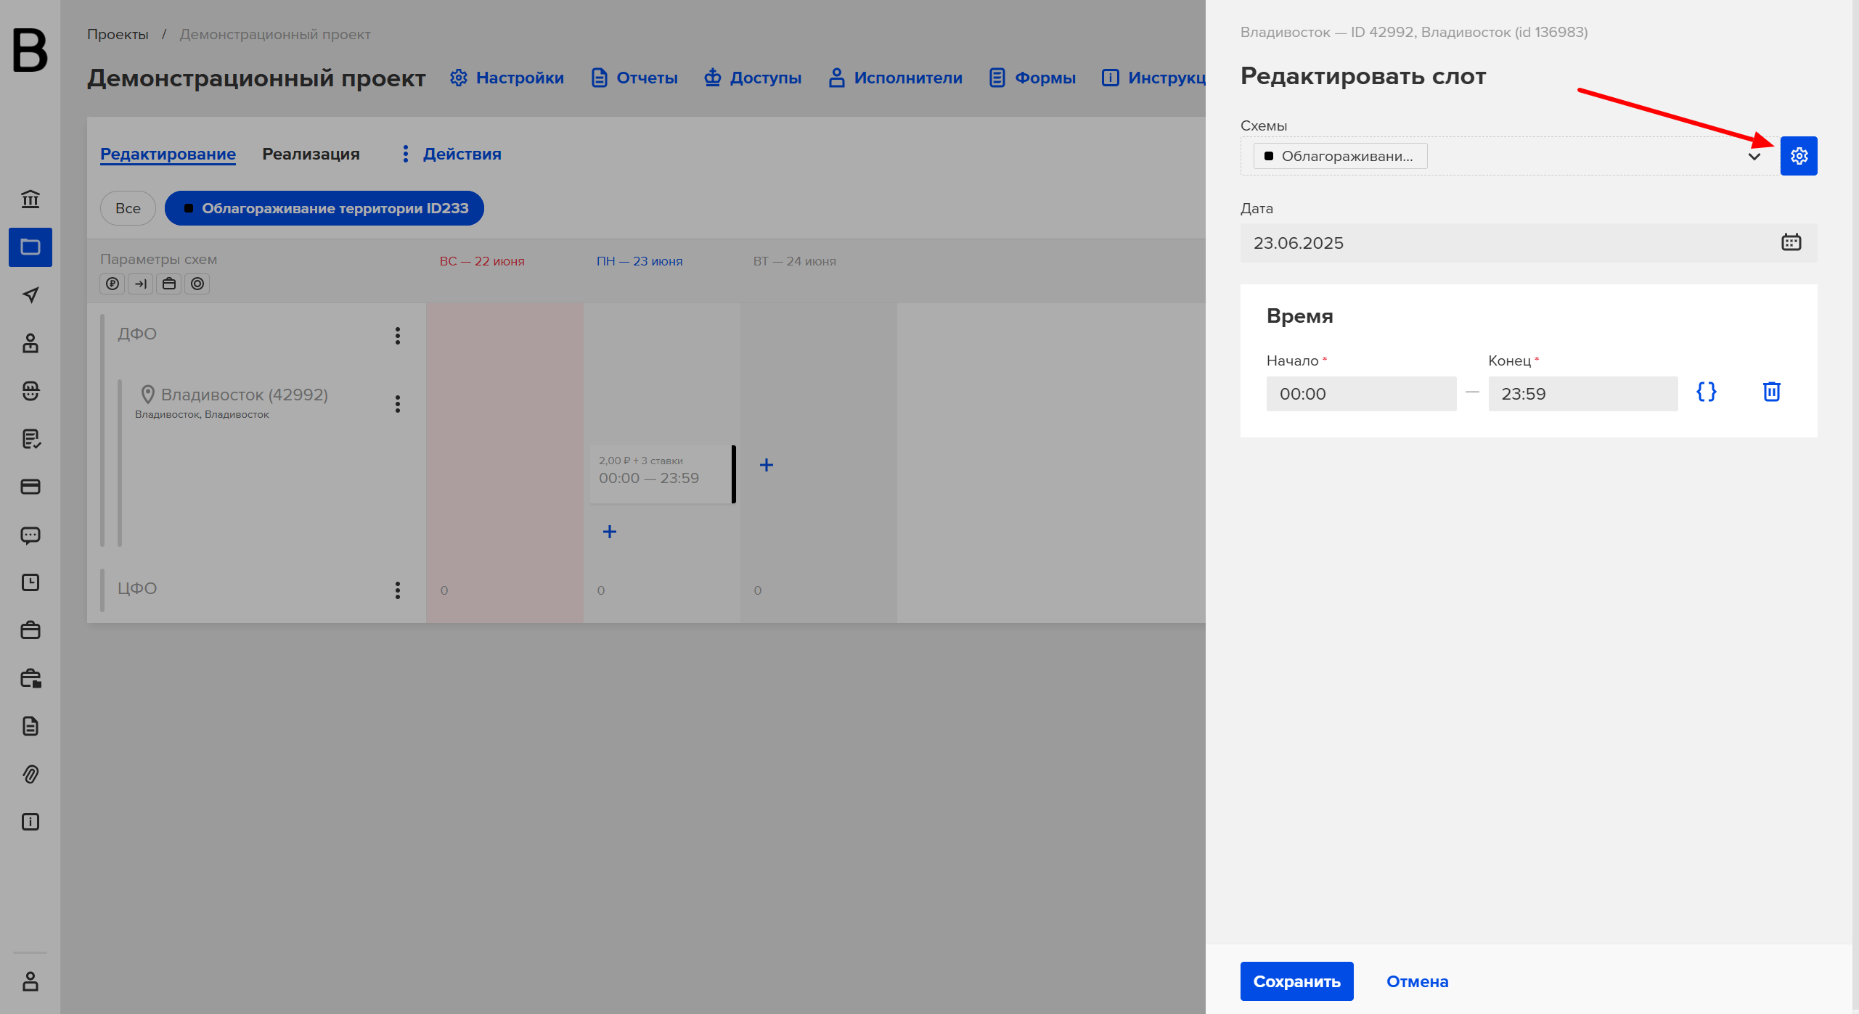Open the paper plane sidebar icon
This screenshot has height=1014, width=1859.
(30, 294)
